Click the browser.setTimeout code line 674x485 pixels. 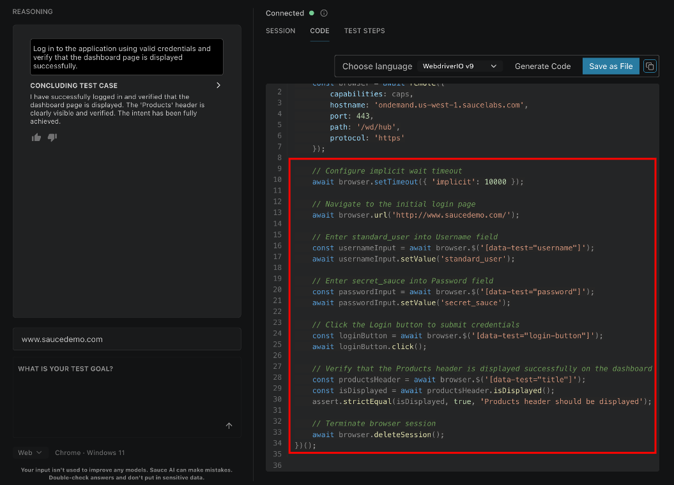(x=418, y=182)
